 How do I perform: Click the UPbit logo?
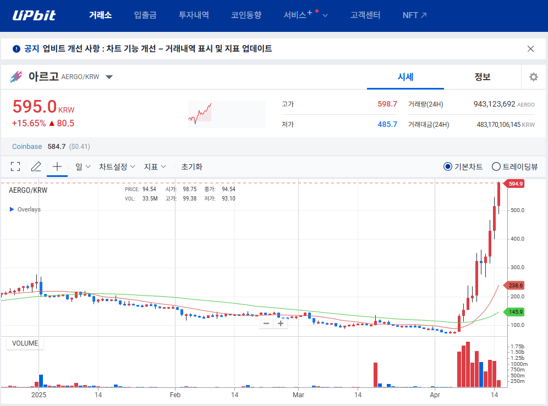click(34, 15)
